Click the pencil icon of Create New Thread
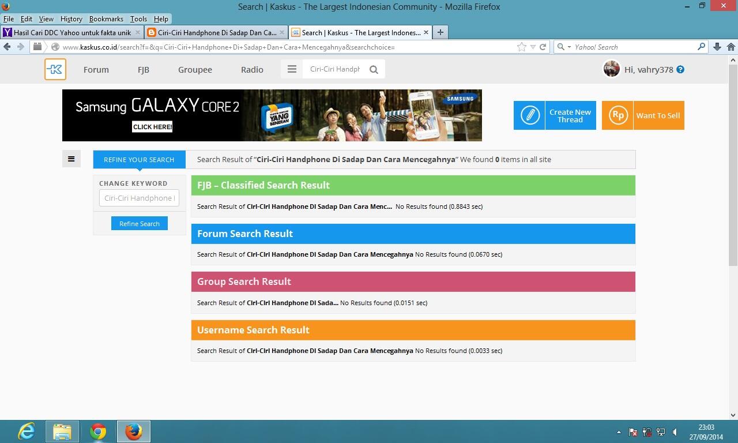Image resolution: width=738 pixels, height=443 pixels. point(529,115)
